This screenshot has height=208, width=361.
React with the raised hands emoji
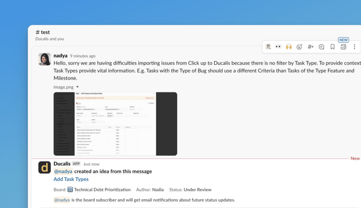[x=289, y=47]
